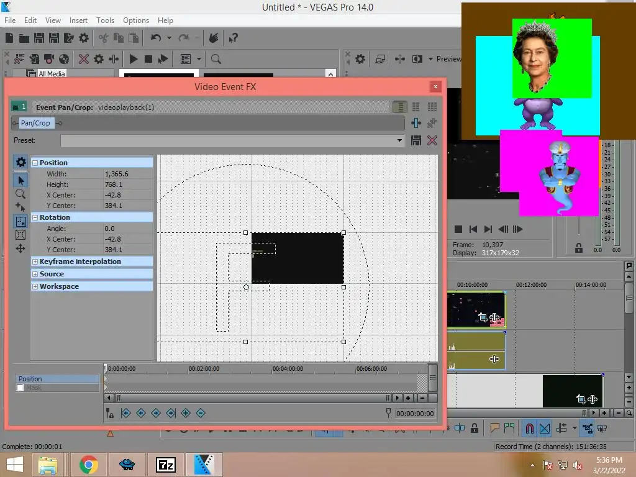Enable the Mask checkbox
The width and height of the screenshot is (636, 477).
pos(20,388)
